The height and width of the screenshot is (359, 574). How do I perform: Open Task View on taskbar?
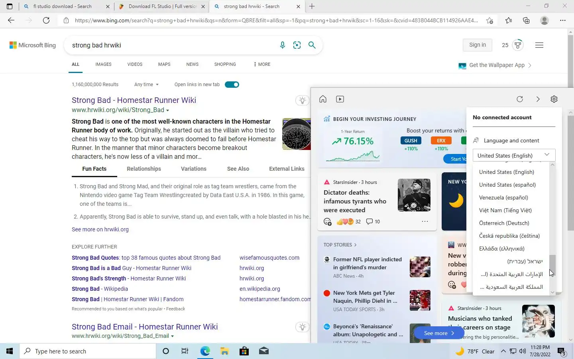click(x=185, y=351)
